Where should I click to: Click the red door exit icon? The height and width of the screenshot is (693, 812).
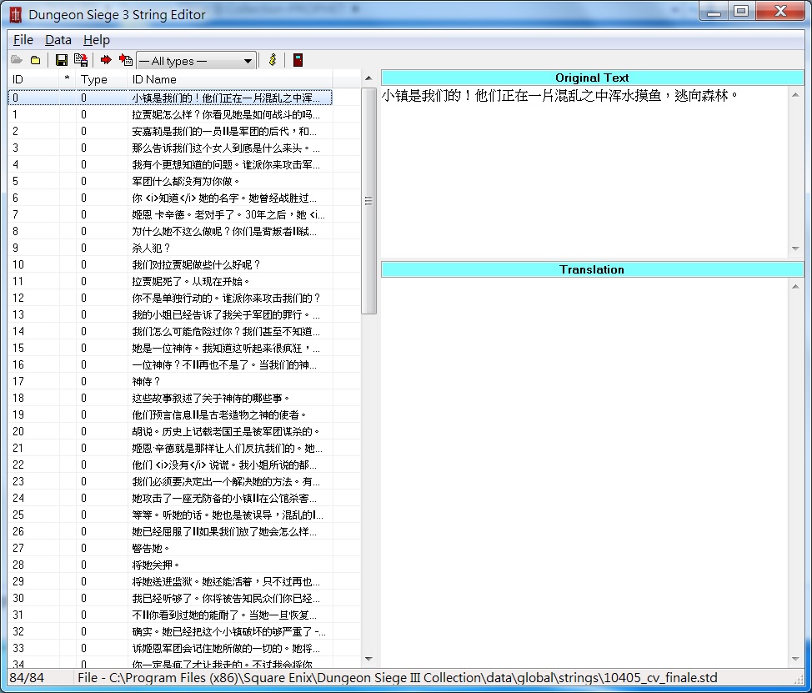(x=298, y=60)
